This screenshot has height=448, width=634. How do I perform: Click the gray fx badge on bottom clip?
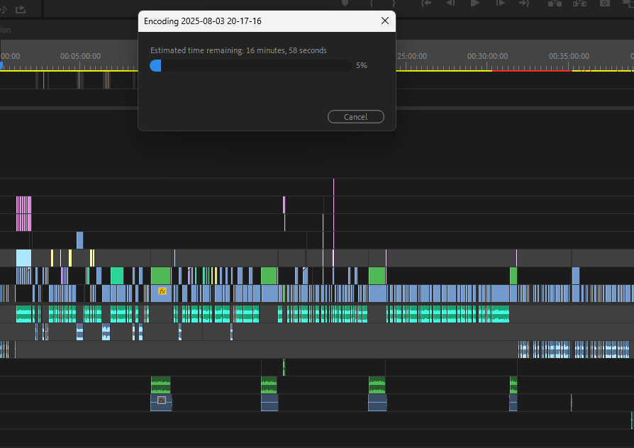pos(162,401)
